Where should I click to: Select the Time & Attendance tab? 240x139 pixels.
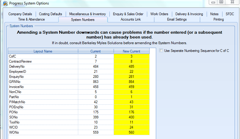(32, 19)
